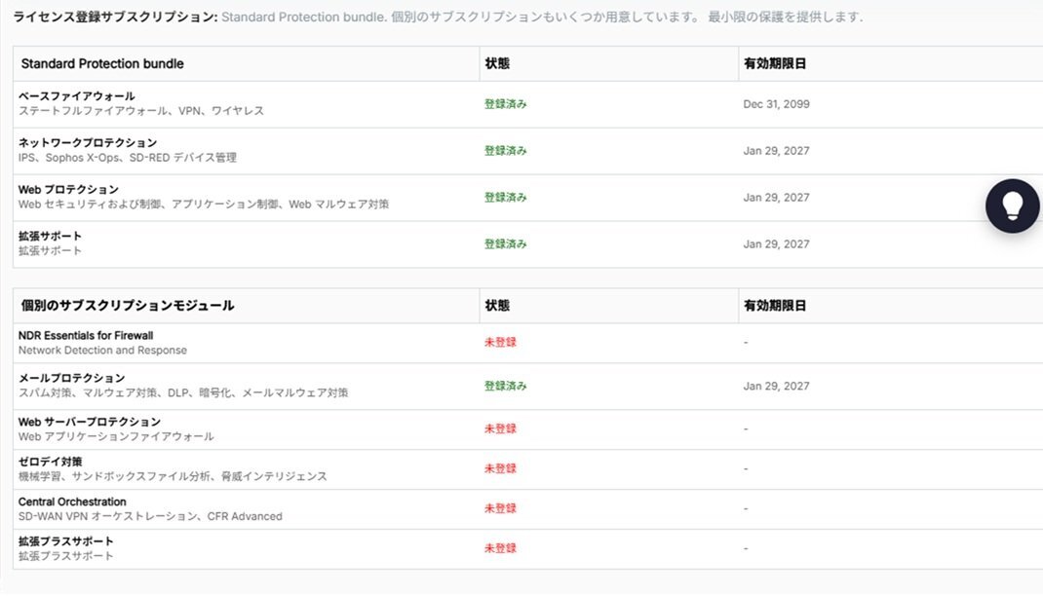Click 未登録 status for NDR Essentials

click(x=500, y=343)
